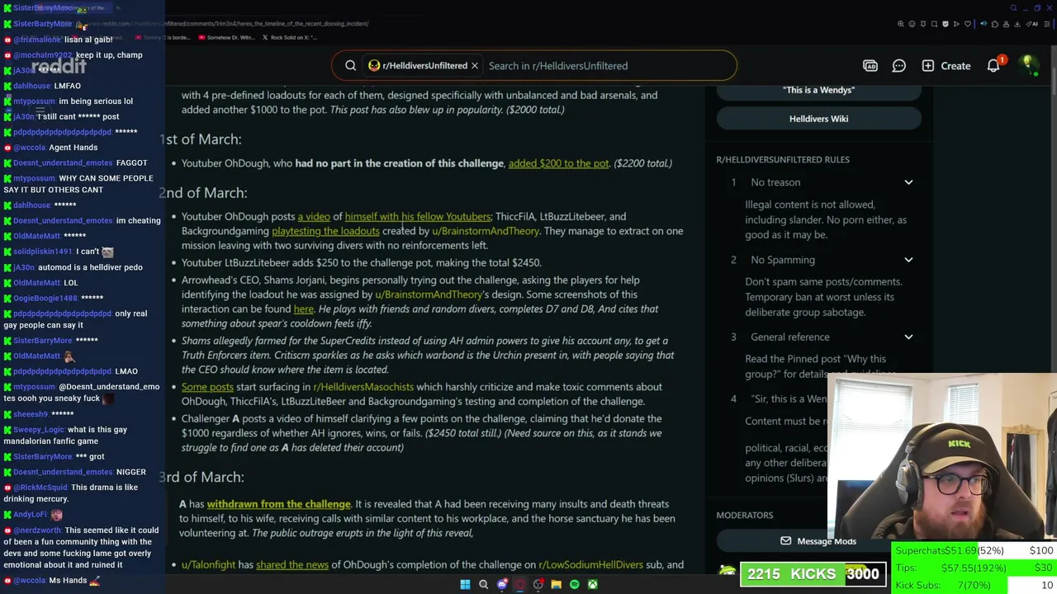The image size is (1057, 594).
Task: Click browser zoom magnifier toolbar icon
Action: tap(901, 24)
